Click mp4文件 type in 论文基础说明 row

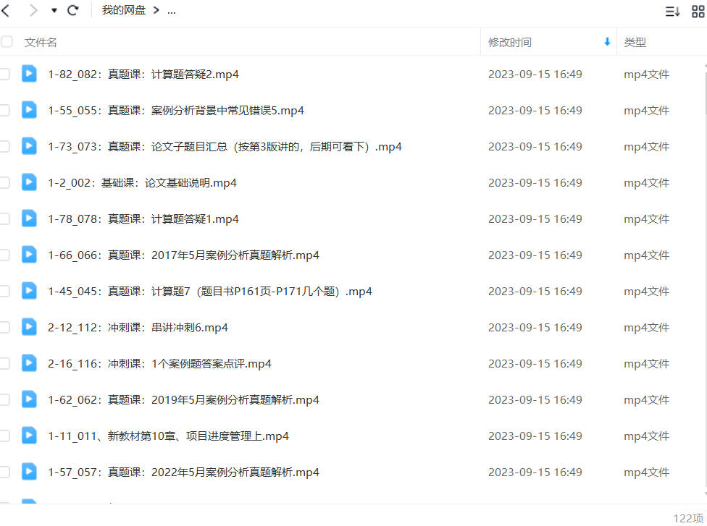pyautogui.click(x=647, y=183)
